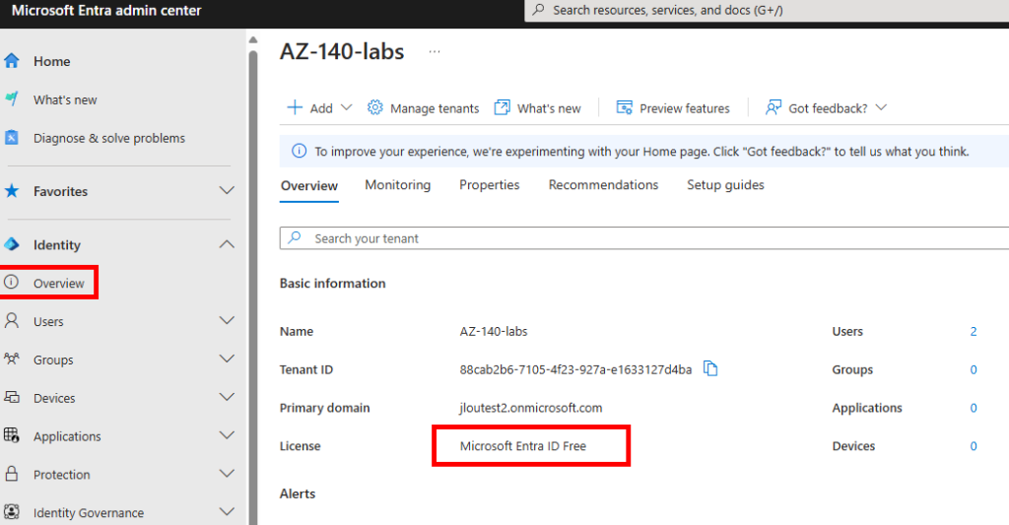
Task: Click the Devices icon in sidebar
Action: point(12,397)
